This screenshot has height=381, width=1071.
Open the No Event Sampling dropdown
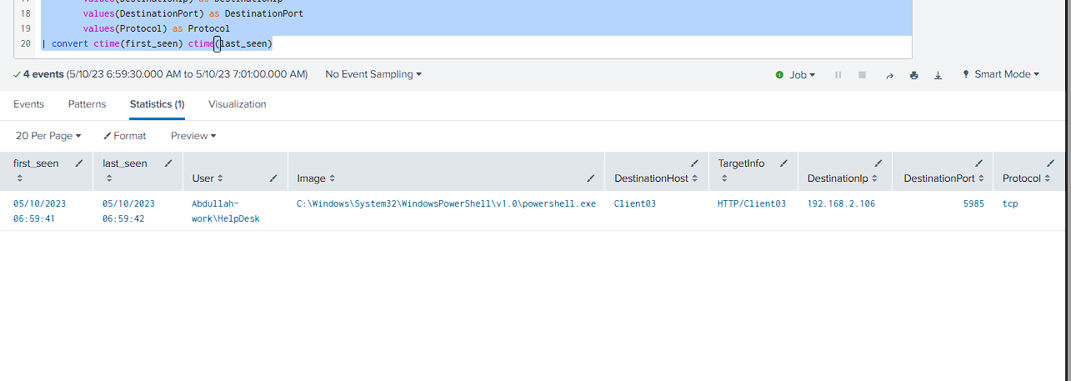point(373,74)
